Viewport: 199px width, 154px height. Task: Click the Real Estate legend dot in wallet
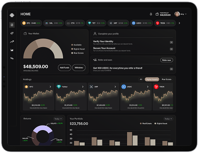coord(72,53)
